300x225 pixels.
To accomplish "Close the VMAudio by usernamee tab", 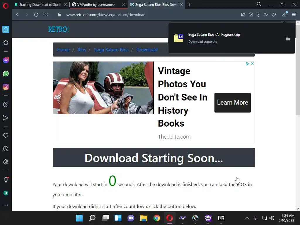I will tap(123, 5).
